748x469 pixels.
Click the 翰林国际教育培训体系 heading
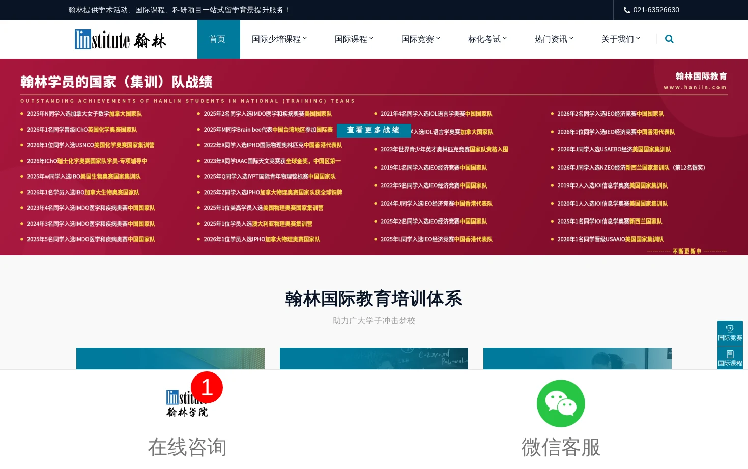pyautogui.click(x=374, y=299)
